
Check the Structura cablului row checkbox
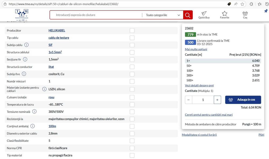132,52
